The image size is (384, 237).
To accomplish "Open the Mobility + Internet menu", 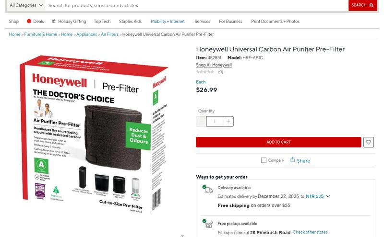I will click(168, 22).
